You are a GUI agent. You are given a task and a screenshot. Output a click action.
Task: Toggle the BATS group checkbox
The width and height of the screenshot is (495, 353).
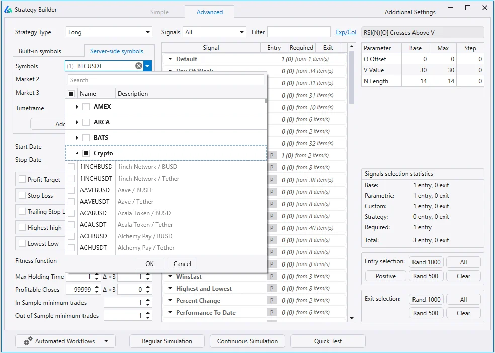coord(86,138)
